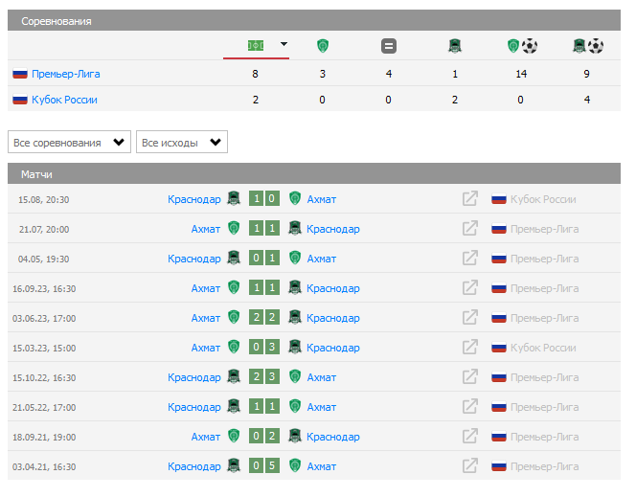
Task: Click Krasnodar crest in the 04.05 match row
Action: [234, 259]
